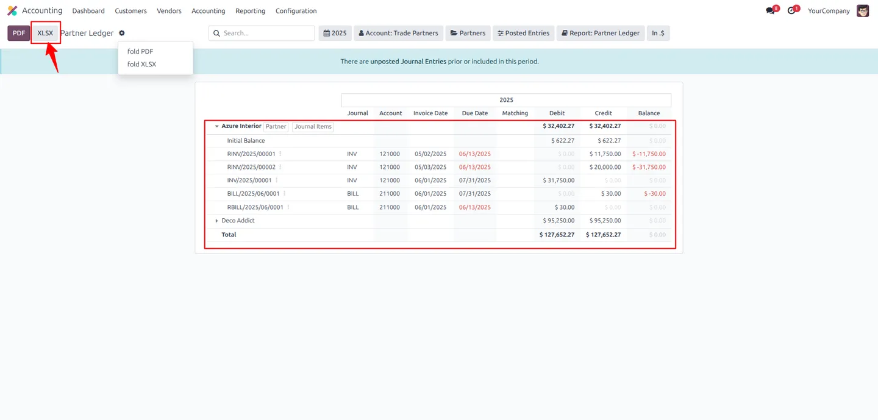Click the Account column header

[391, 113]
